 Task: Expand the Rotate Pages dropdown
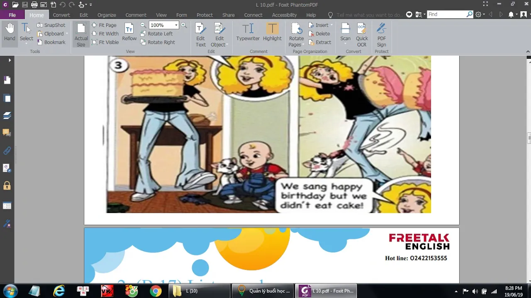tap(303, 45)
